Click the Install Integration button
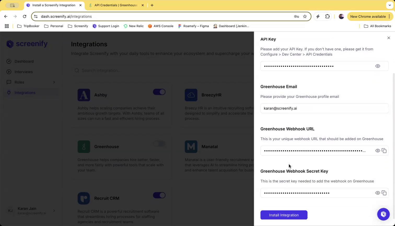 point(284,215)
